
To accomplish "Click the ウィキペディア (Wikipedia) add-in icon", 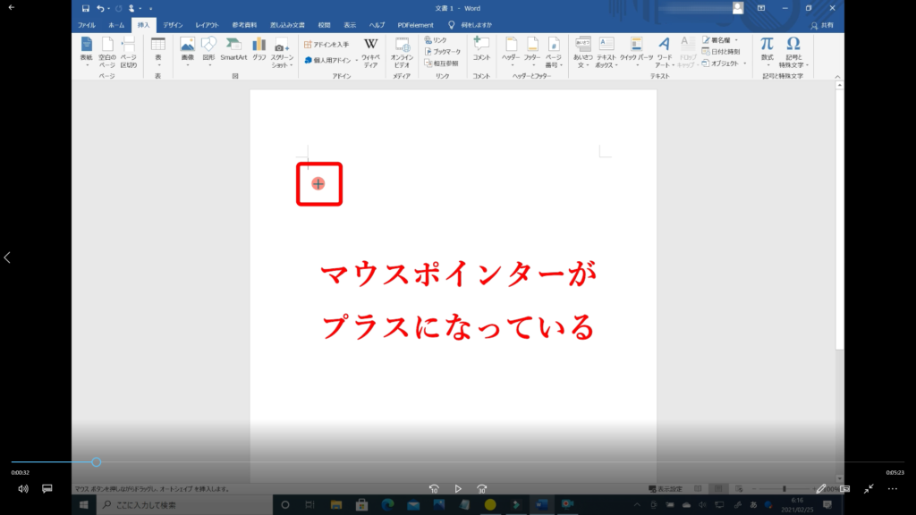I will (370, 48).
